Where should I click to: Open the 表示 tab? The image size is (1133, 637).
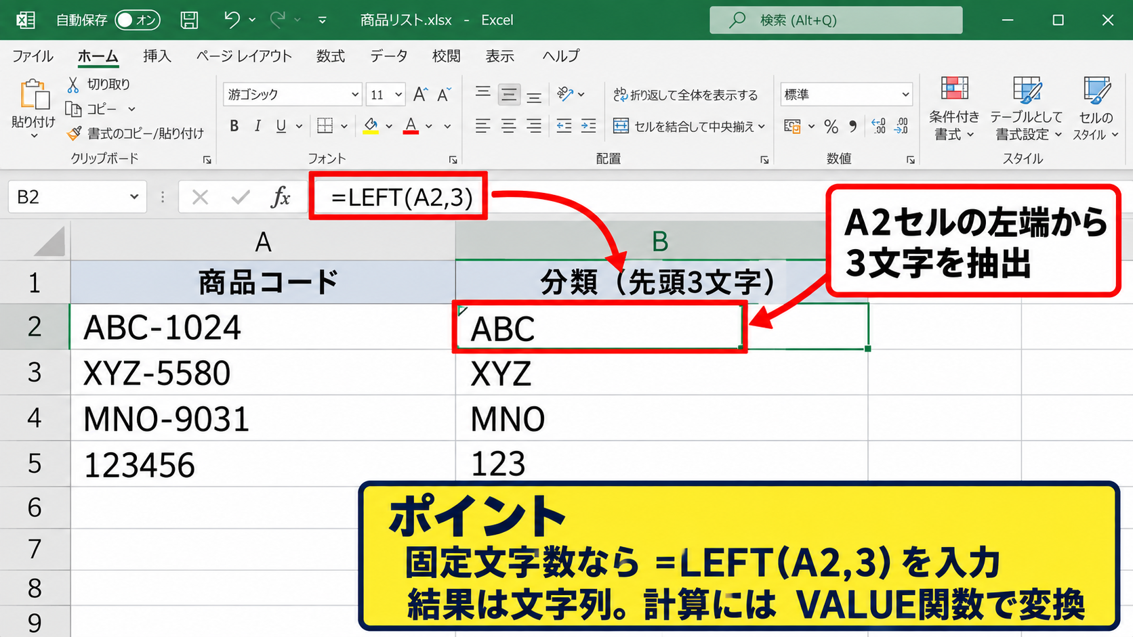pyautogui.click(x=500, y=56)
